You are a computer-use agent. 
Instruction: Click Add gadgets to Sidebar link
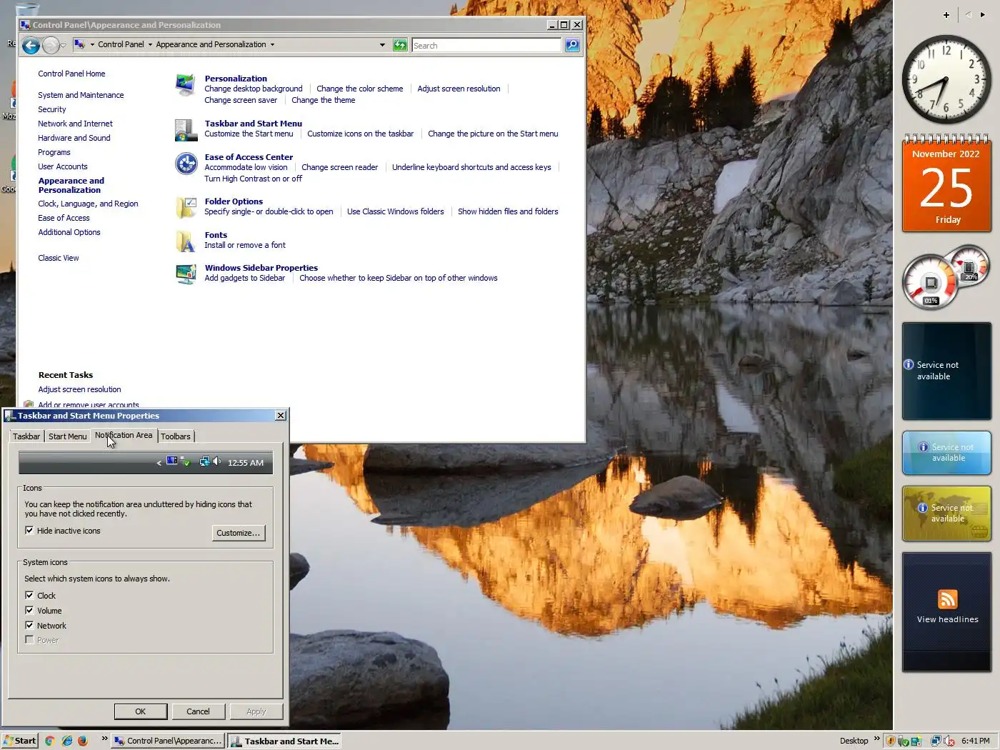pyautogui.click(x=245, y=278)
